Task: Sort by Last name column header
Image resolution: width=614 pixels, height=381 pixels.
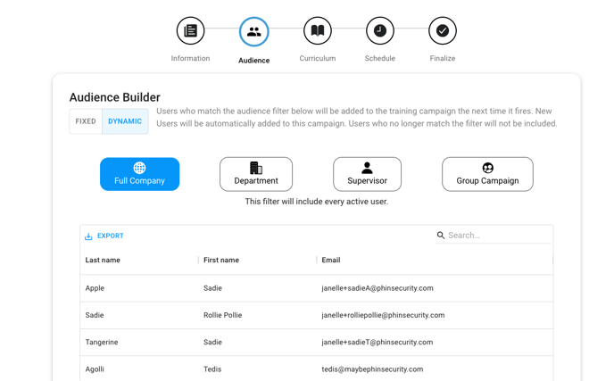Action: click(103, 260)
